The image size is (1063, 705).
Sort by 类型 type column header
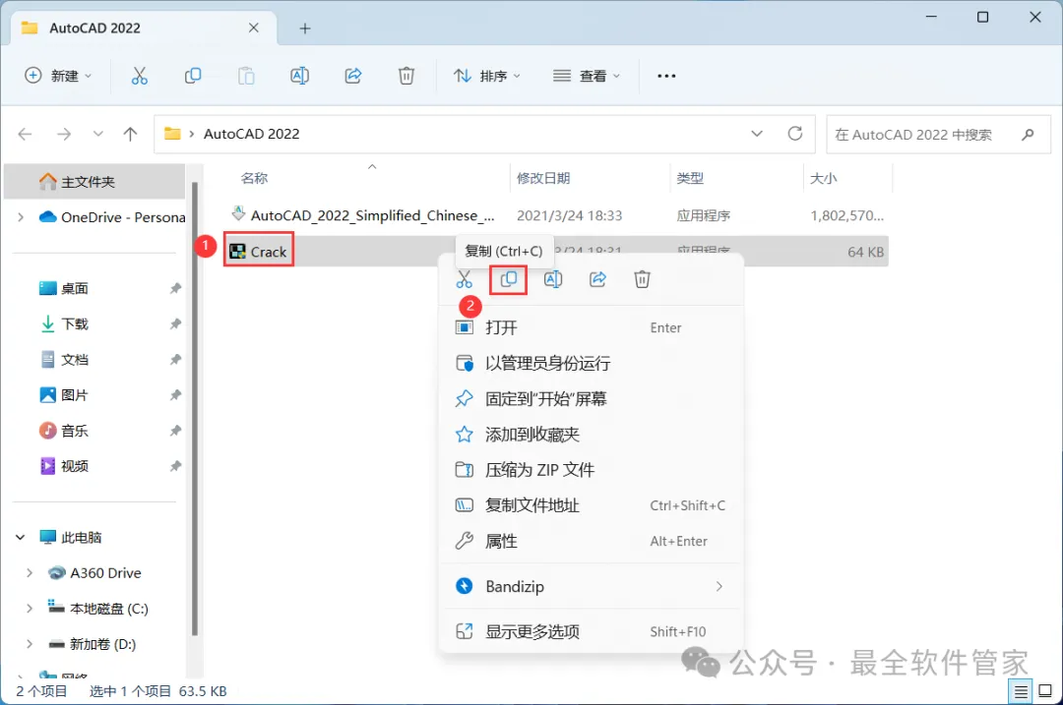(690, 178)
